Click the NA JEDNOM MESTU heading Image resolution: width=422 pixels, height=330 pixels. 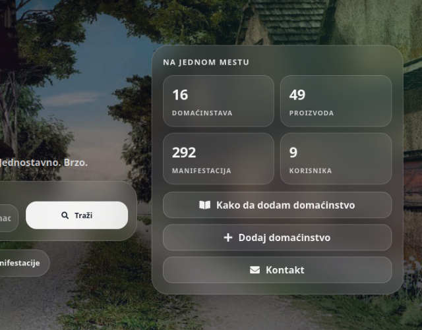point(206,62)
